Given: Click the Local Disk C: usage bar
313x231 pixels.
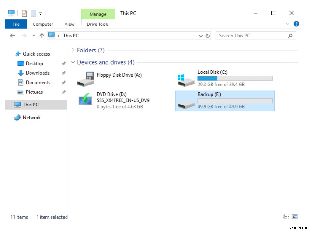Looking at the screenshot, I should [x=235, y=78].
